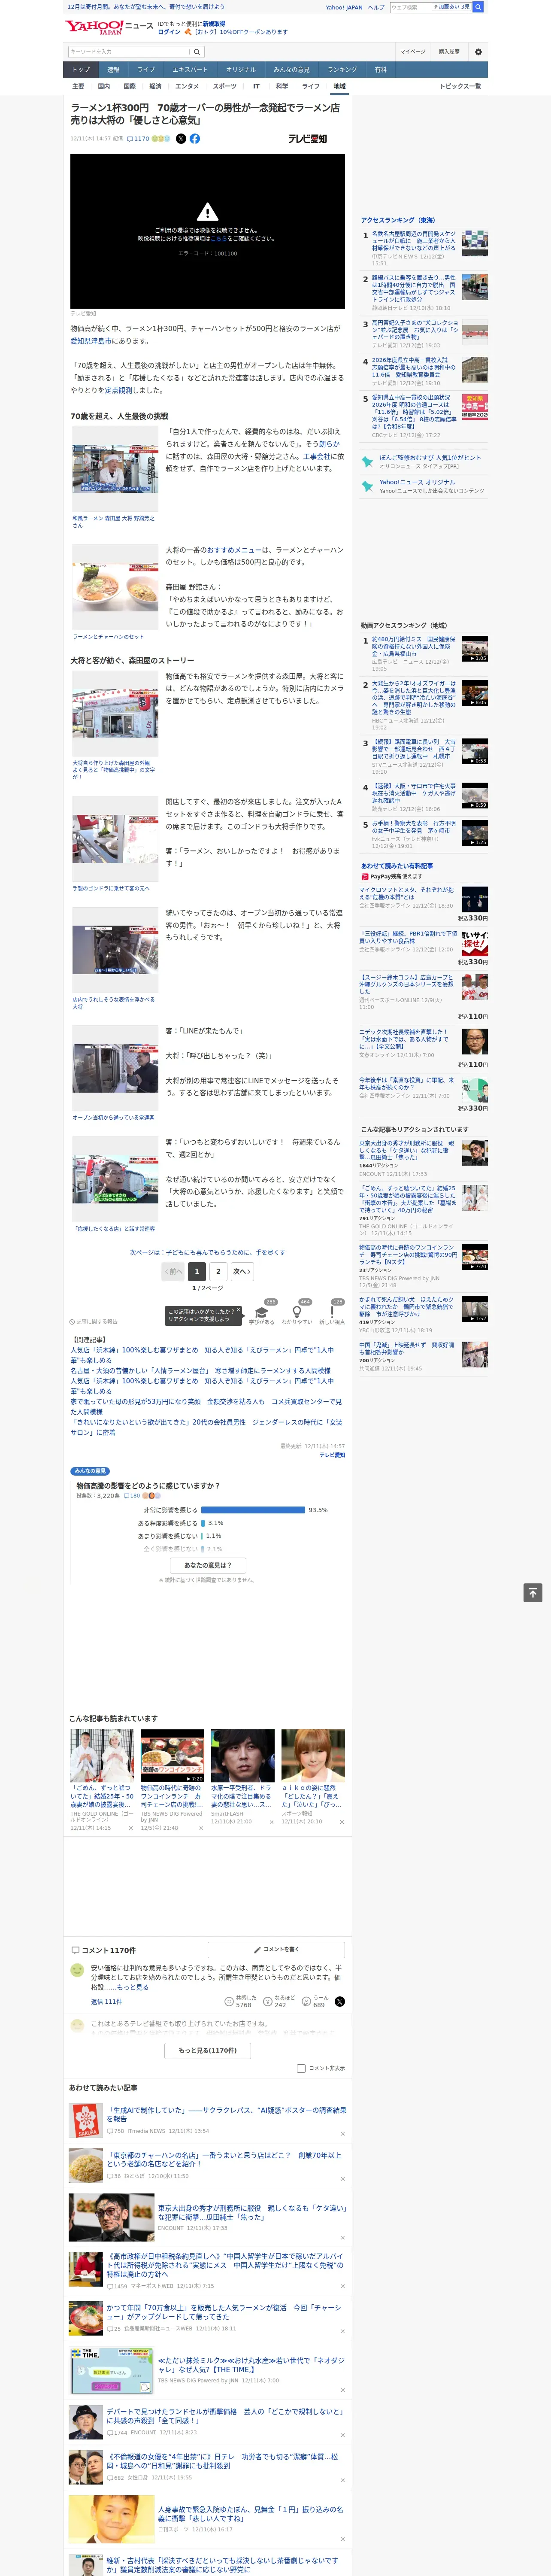Open the エキスパート tab
The image size is (551, 2576).
tap(190, 70)
